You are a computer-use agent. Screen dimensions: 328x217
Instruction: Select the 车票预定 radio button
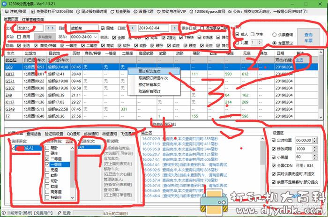point(274,43)
